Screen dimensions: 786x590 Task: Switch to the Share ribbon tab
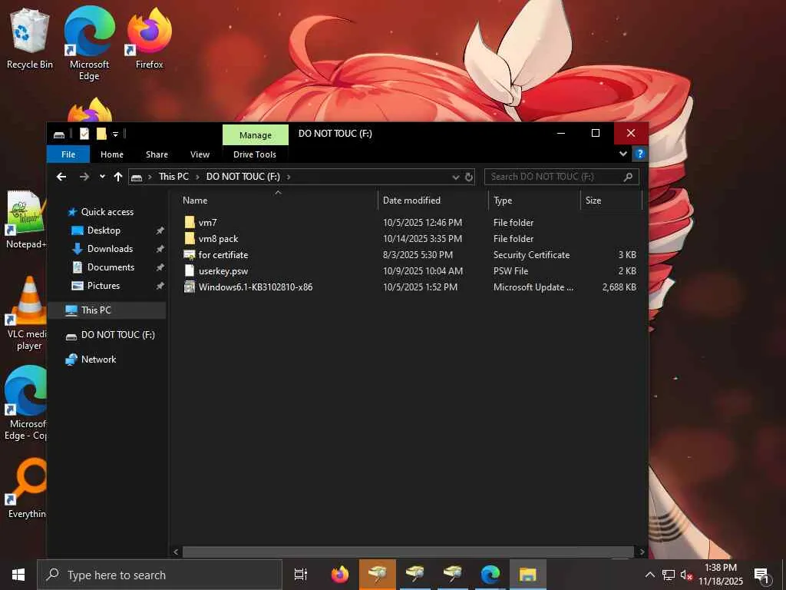point(157,154)
